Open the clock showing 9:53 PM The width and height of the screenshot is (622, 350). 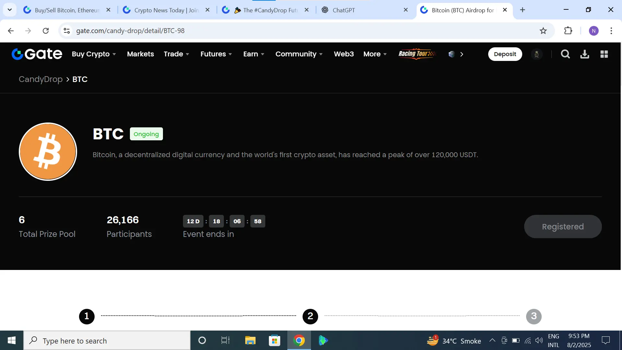coord(579,341)
